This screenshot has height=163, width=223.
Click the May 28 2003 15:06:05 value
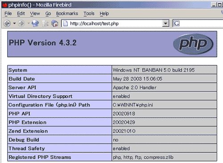coord(137,79)
